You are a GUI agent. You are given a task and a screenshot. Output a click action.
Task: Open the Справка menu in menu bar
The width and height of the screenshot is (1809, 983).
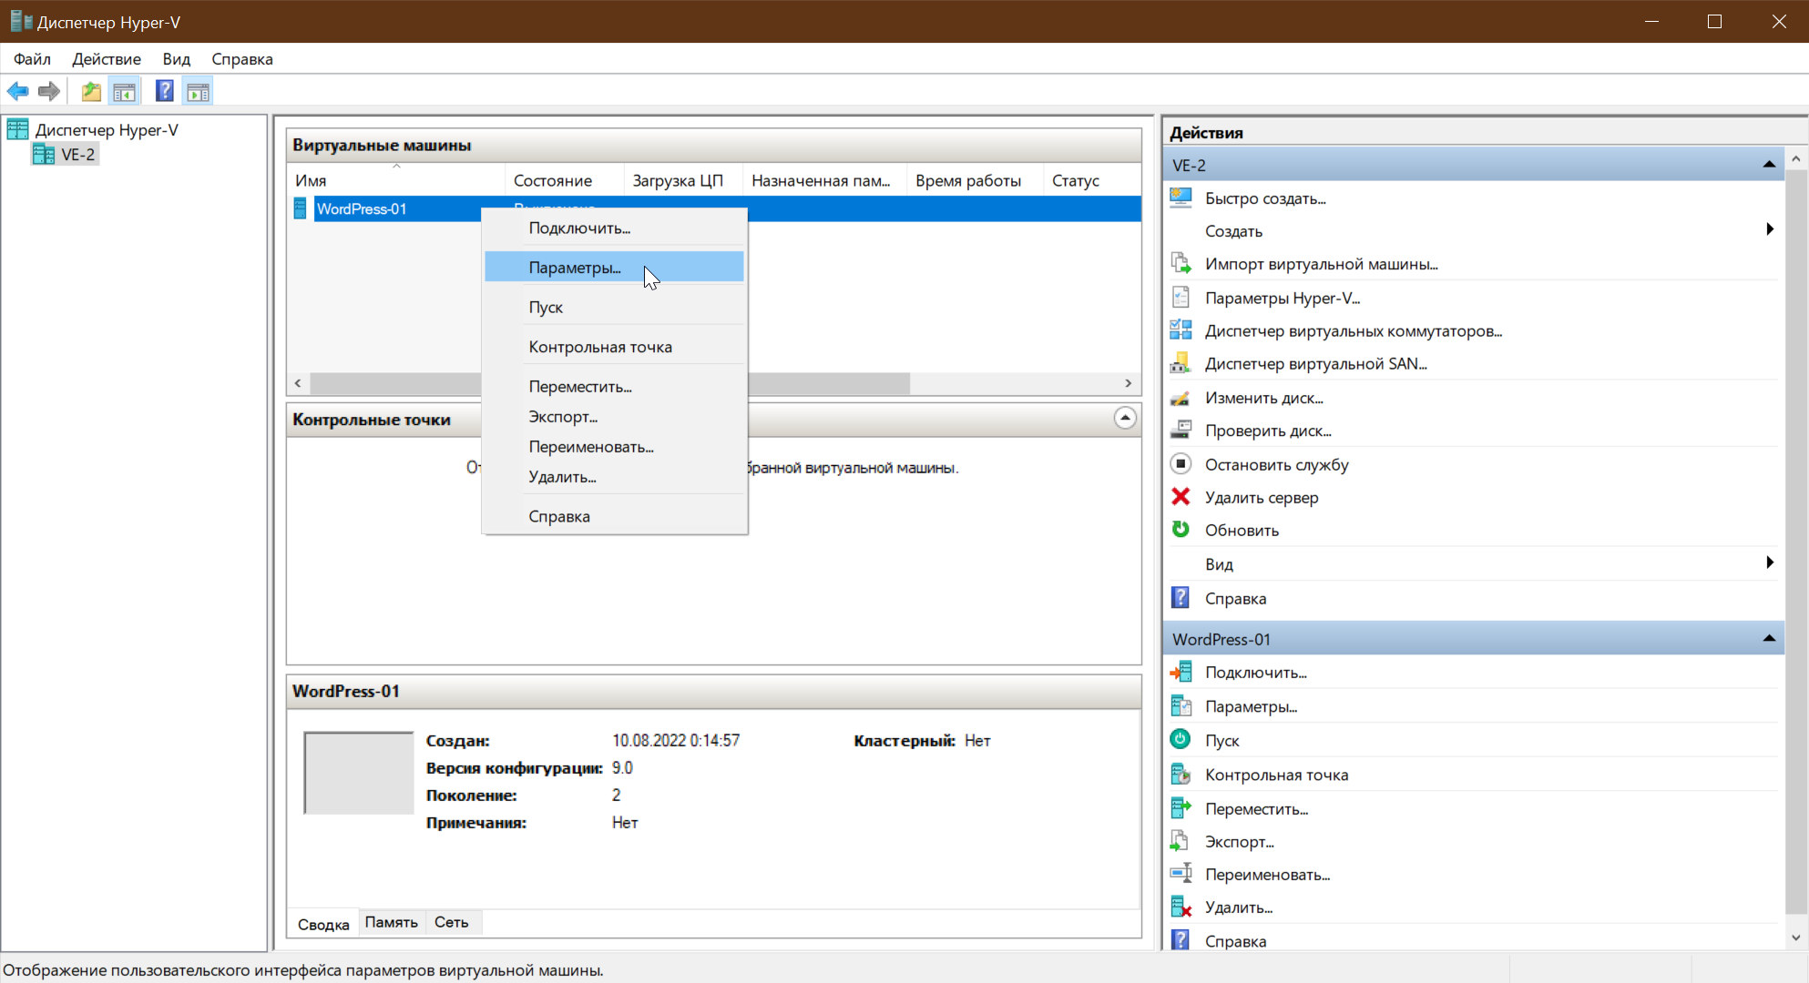click(242, 59)
